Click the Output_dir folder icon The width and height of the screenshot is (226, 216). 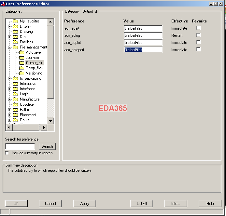[21, 63]
